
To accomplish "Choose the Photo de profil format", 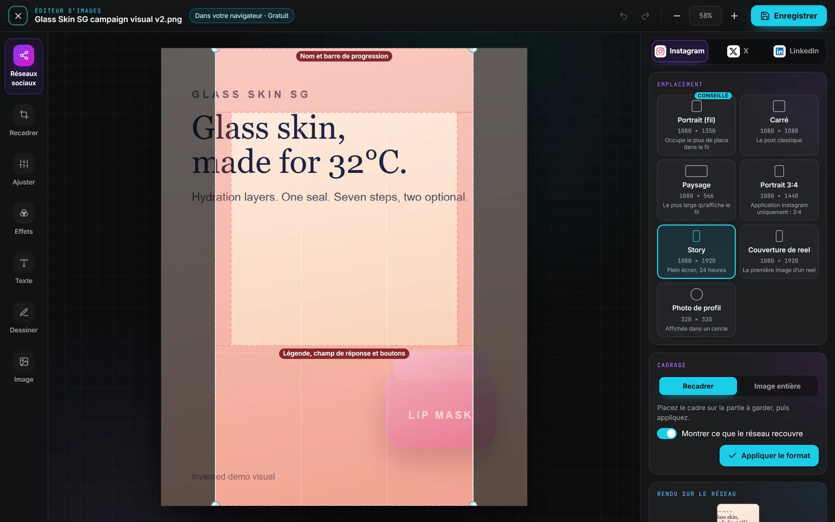I will click(x=696, y=310).
